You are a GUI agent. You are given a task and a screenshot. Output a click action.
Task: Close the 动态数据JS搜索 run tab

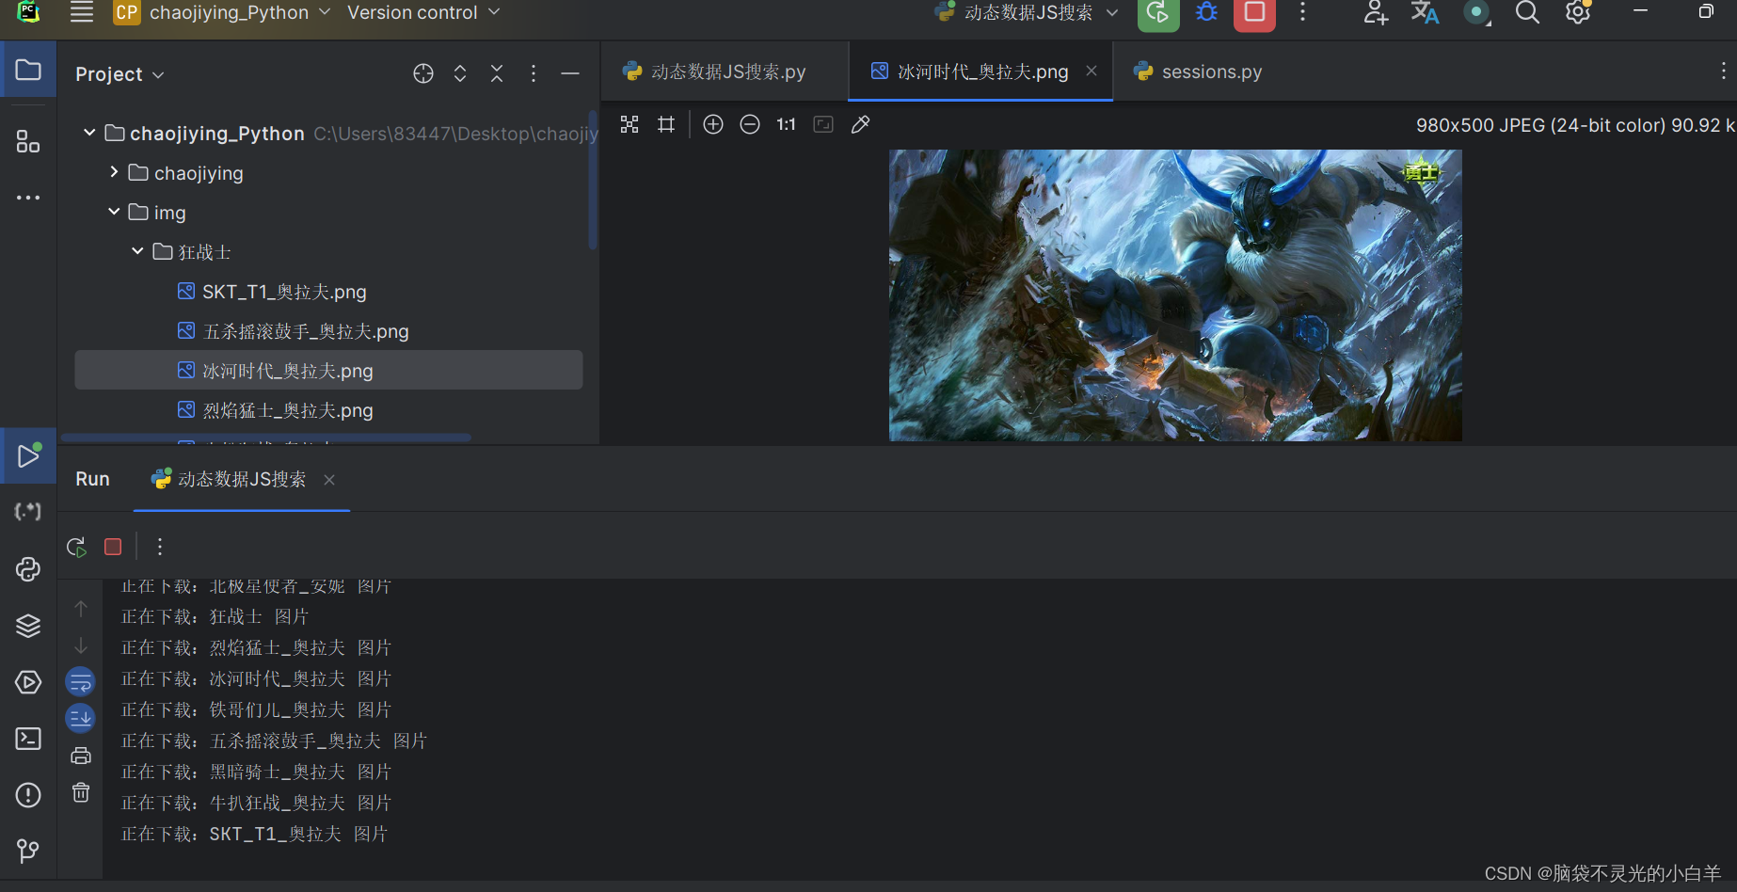pyautogui.click(x=329, y=480)
